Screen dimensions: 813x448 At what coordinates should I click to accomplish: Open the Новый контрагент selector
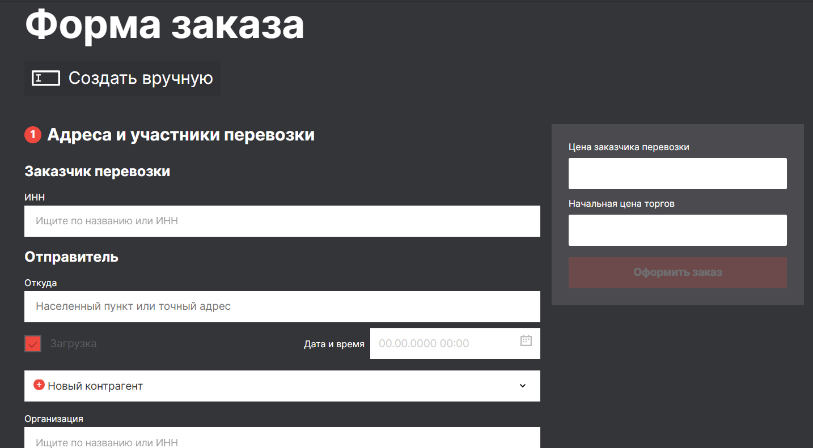tap(282, 386)
